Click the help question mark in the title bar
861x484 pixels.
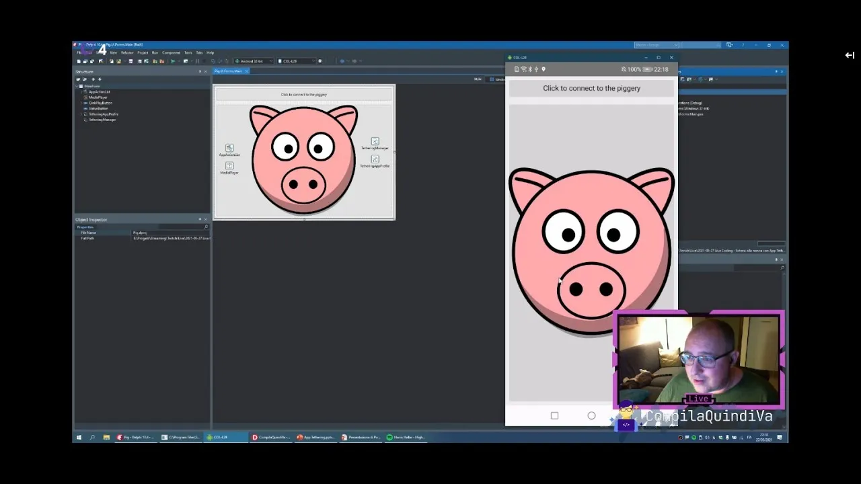(x=743, y=45)
